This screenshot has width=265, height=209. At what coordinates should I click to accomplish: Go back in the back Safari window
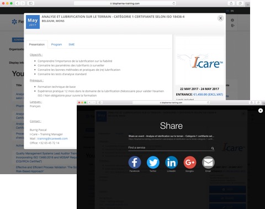[x=17, y=3]
